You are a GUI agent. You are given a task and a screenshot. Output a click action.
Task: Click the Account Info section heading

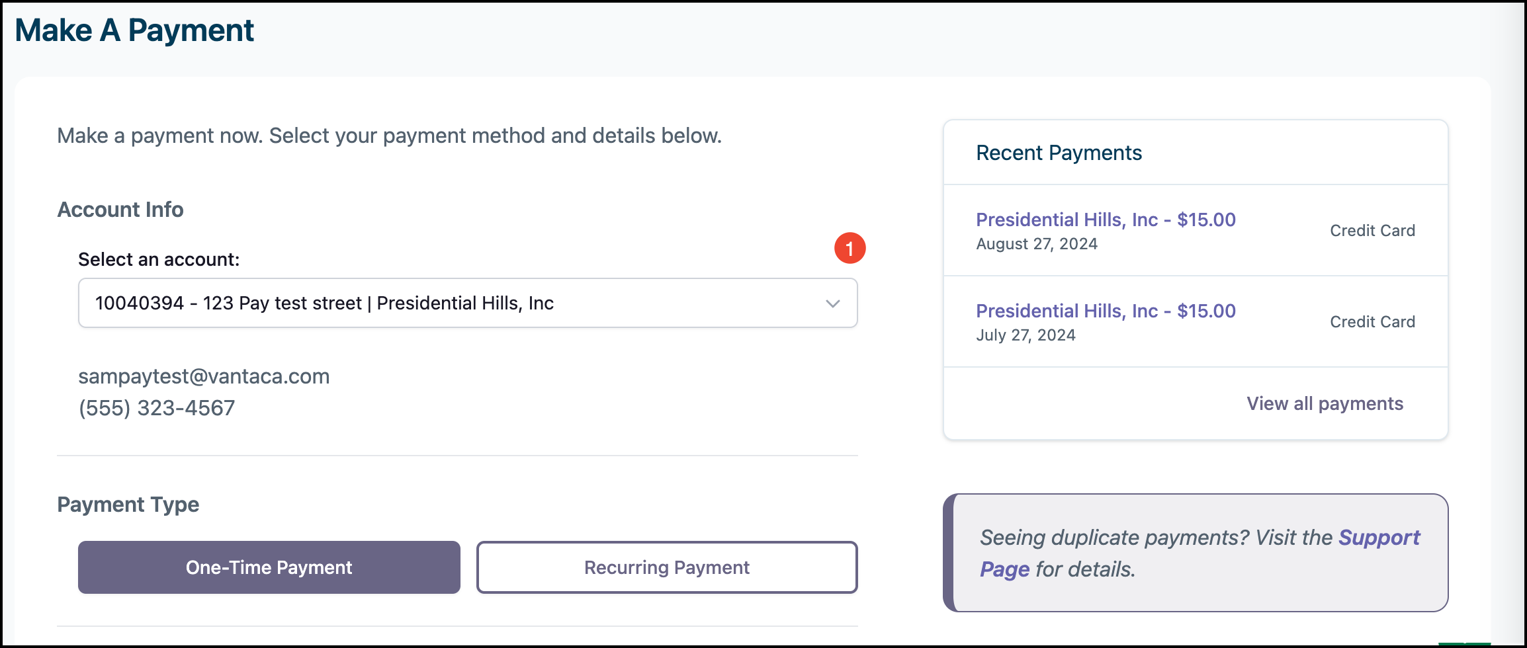pos(120,210)
